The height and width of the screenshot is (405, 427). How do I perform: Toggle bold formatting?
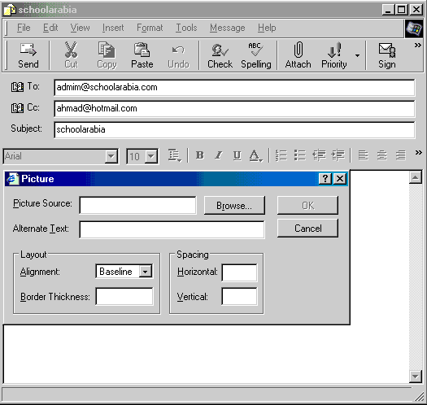(200, 155)
